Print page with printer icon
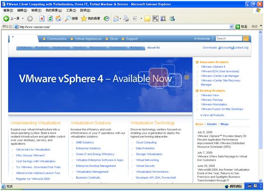Image resolution: width=264 pixels, height=191 pixels. (126, 18)
